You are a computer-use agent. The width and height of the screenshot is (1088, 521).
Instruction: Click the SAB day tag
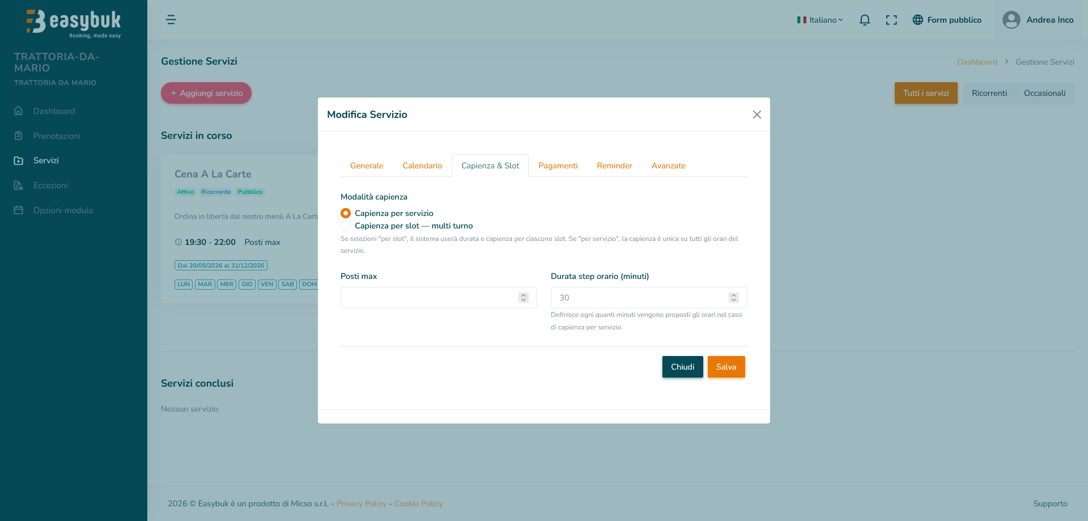(288, 285)
